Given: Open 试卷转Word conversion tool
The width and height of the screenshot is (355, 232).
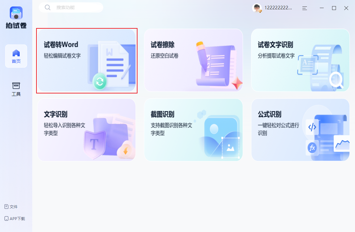Looking at the screenshot, I should pyautogui.click(x=86, y=60).
